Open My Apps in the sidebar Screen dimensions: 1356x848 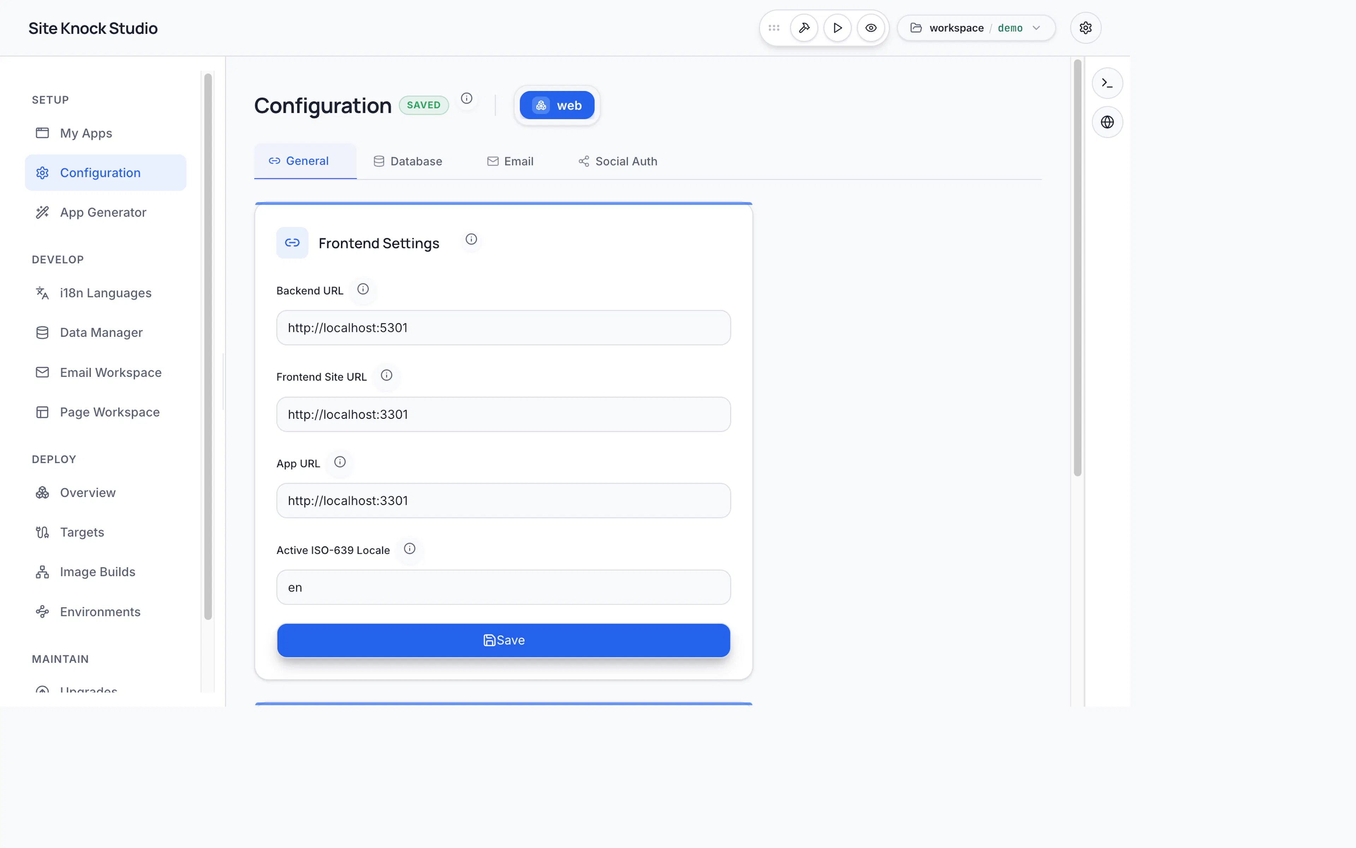(x=105, y=134)
